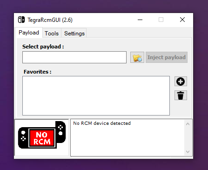Open the browse payload folder icon
The image size is (208, 170).
137,57
